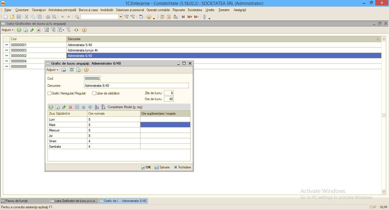Screen dimensions: 389x210
Task: Click the Completare Model (g. reg) button
Action: coord(125,107)
